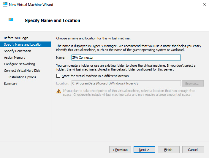This screenshot has width=209, height=158.
Task: Select Specify Name and Location step
Action: tap(26, 44)
